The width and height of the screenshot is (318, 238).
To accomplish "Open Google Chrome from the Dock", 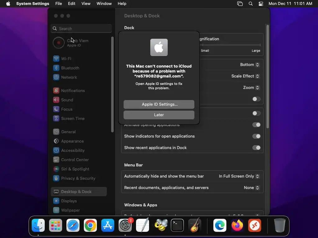I will point(90,225).
